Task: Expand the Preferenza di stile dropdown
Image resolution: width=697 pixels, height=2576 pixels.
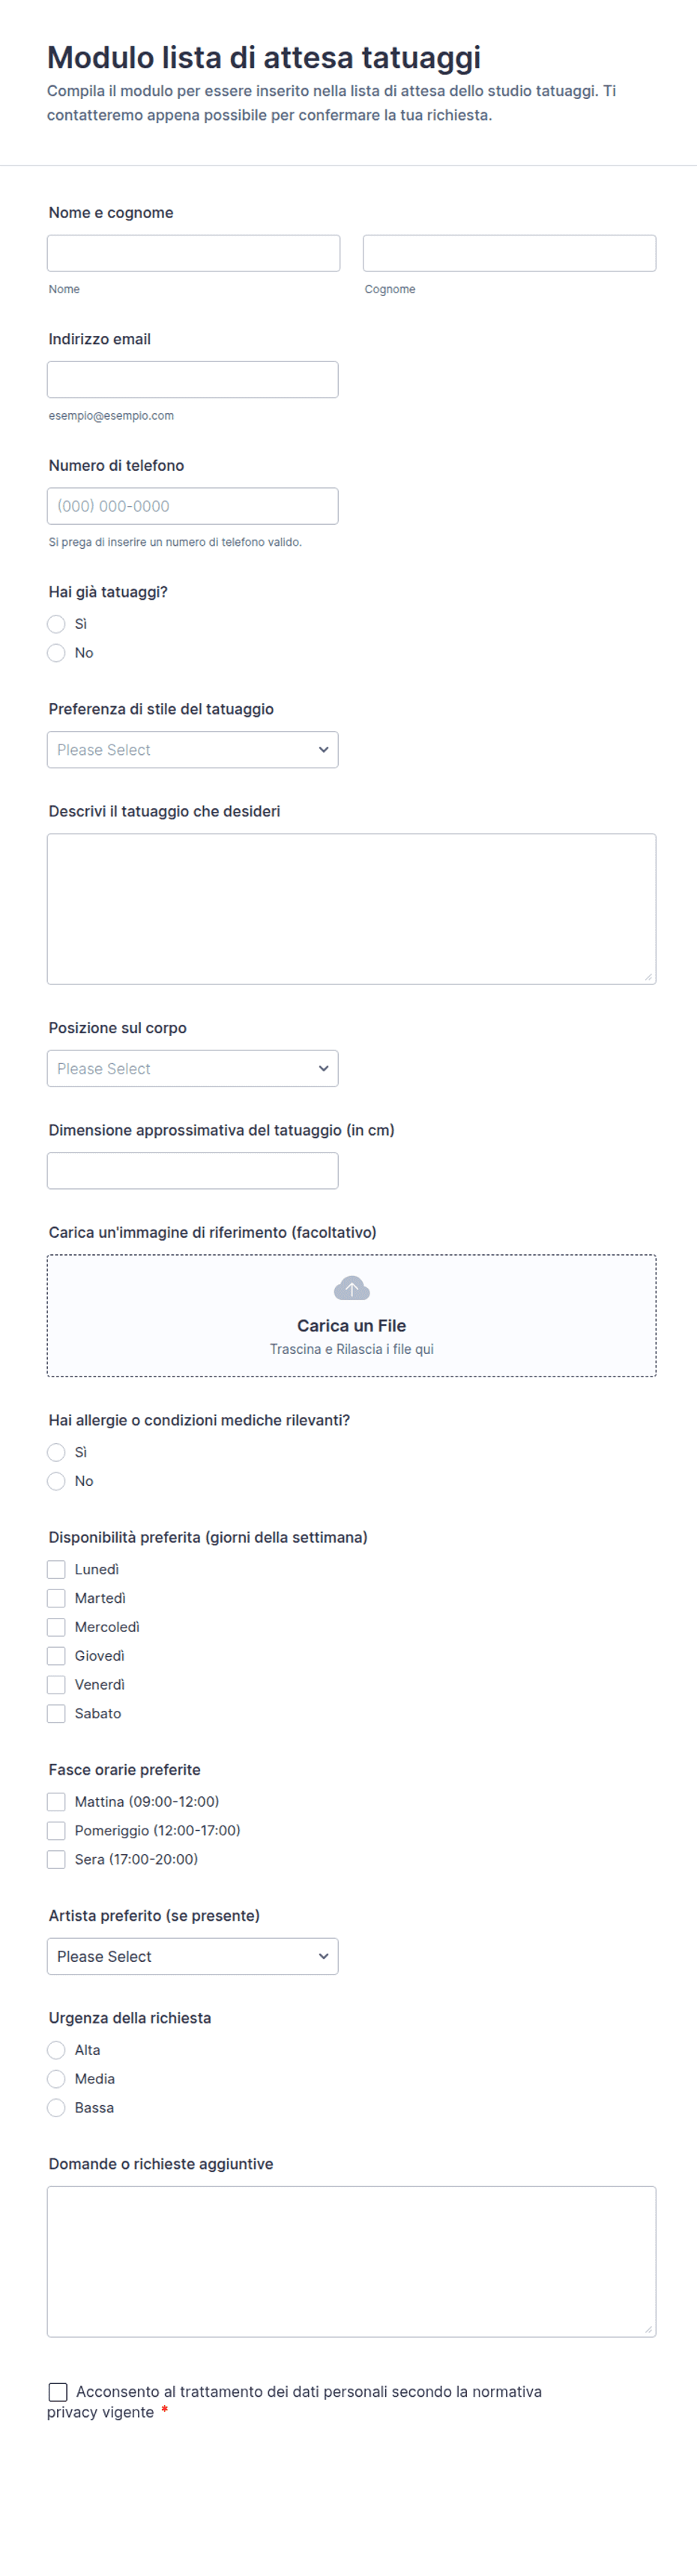Action: pyautogui.click(x=192, y=750)
